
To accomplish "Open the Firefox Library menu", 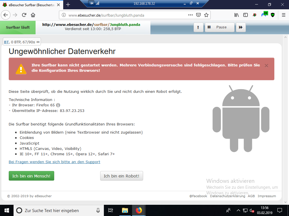I will pyautogui.click(x=237, y=15).
